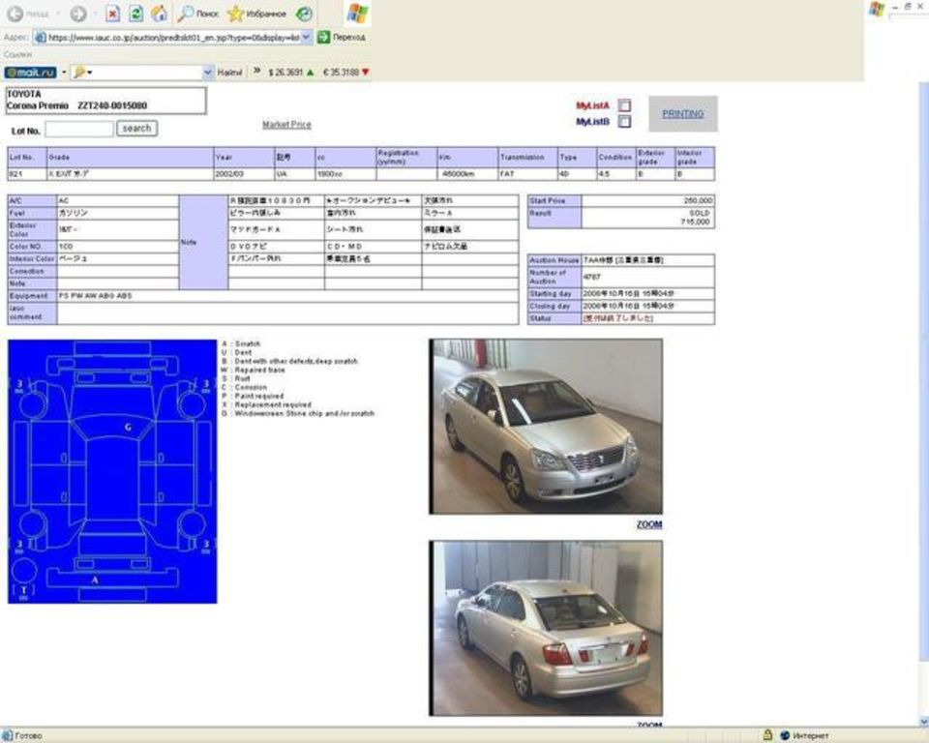Click the Windows flag logo in the toolbar
Viewport: 929px width, 743px height.
coord(357,13)
